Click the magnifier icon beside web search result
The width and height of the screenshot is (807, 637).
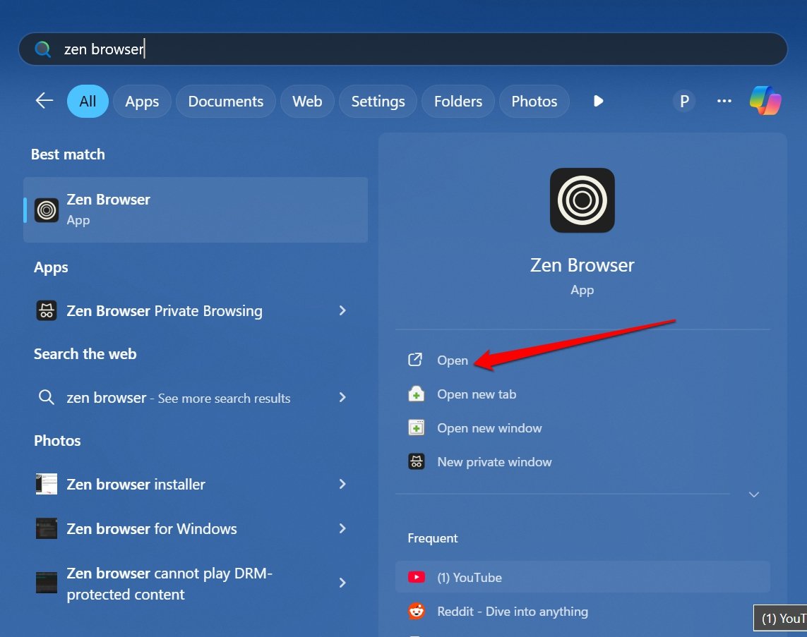point(47,397)
